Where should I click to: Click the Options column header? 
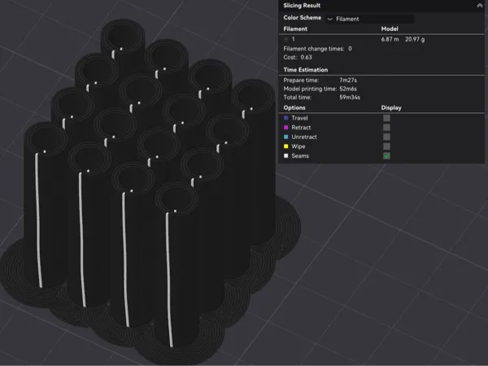point(294,107)
